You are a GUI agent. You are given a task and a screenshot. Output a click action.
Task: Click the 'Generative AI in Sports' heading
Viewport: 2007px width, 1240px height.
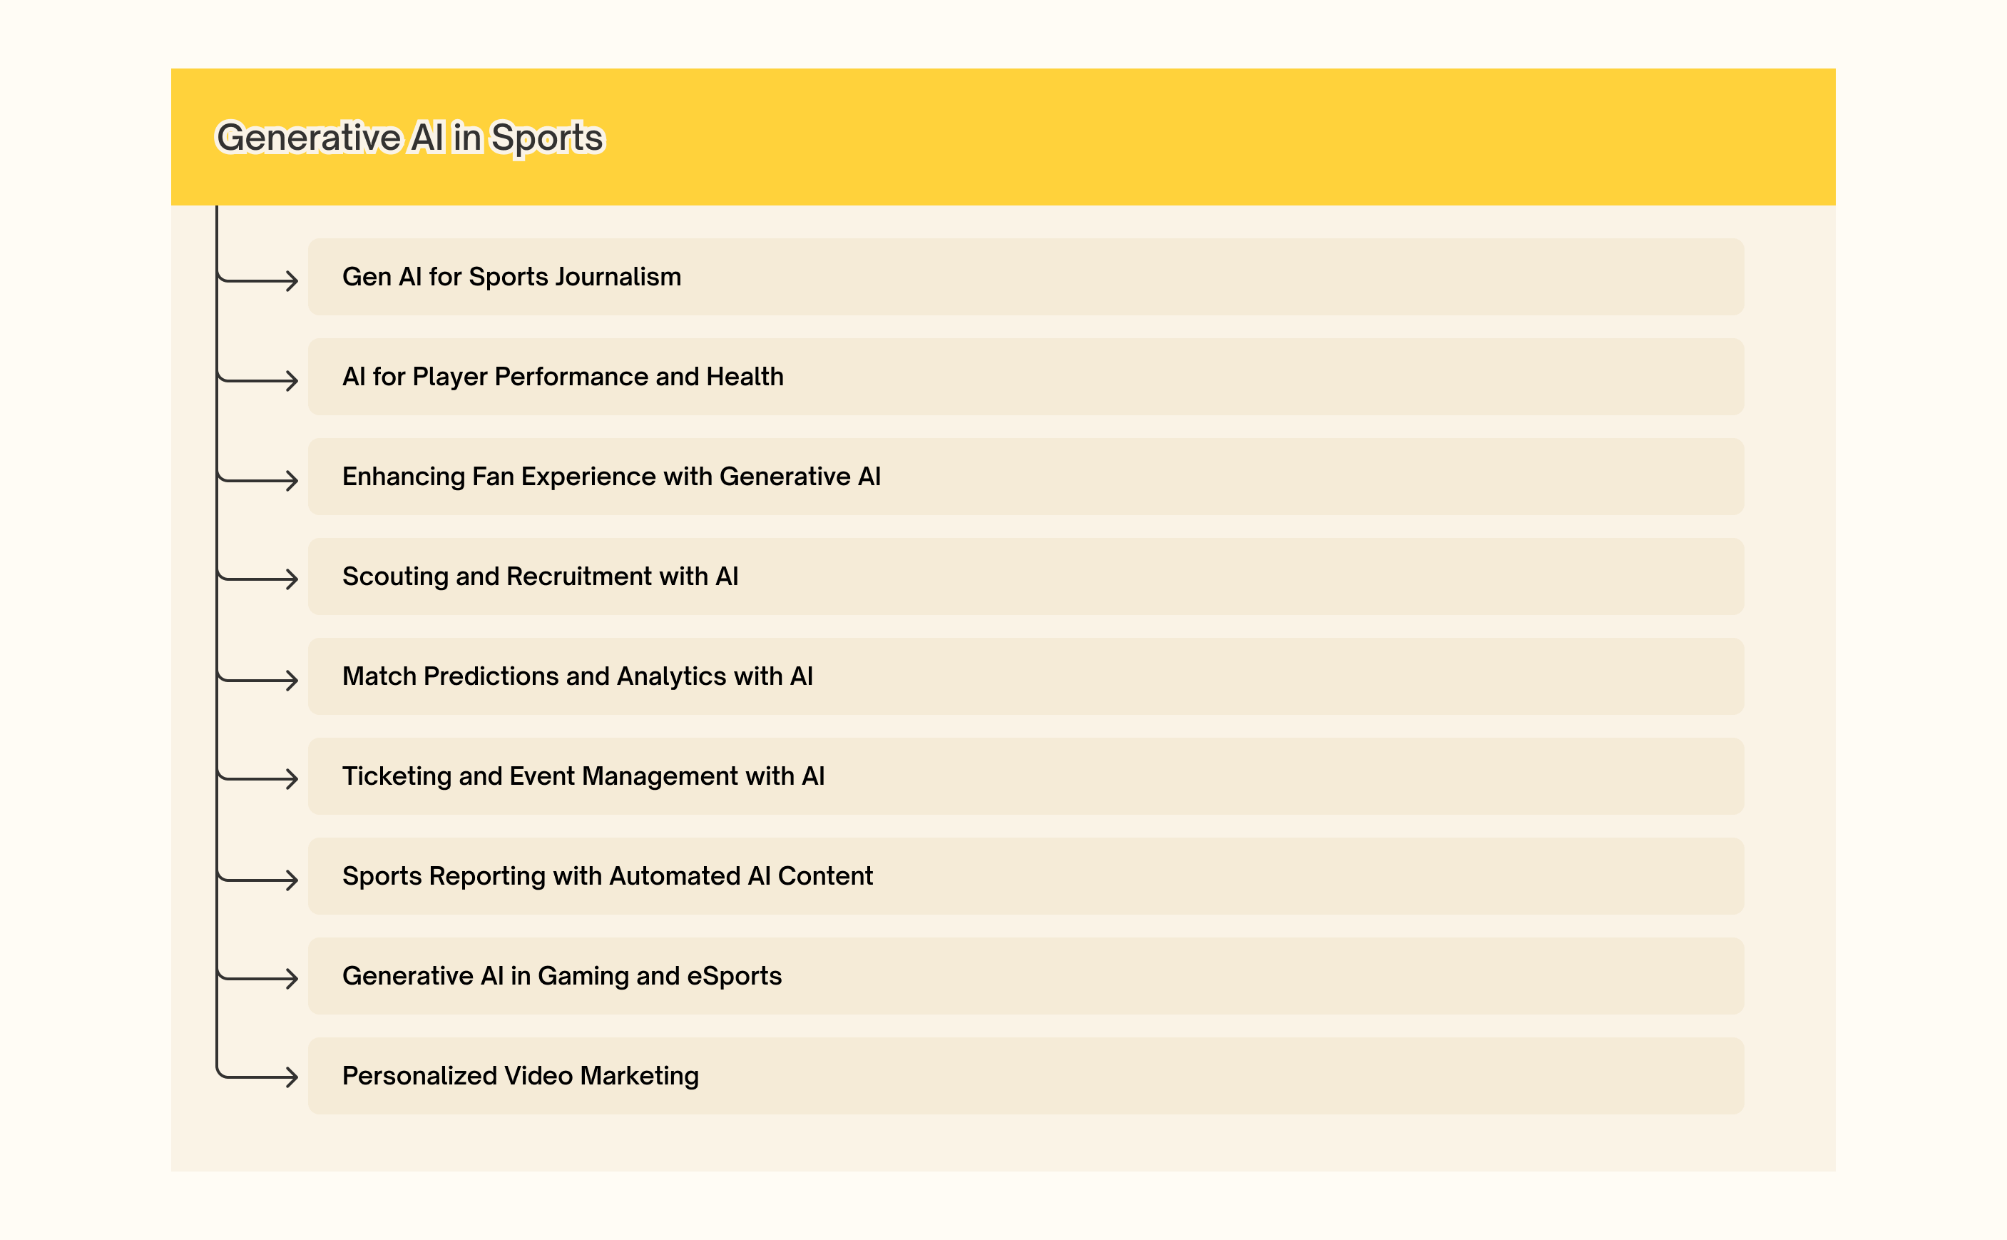point(410,137)
